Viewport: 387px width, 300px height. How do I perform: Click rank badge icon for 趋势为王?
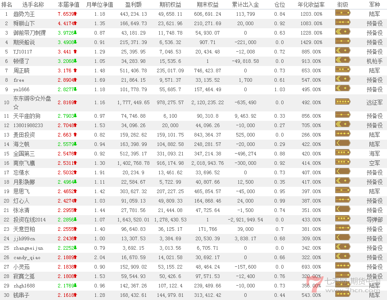(x=343, y=13)
